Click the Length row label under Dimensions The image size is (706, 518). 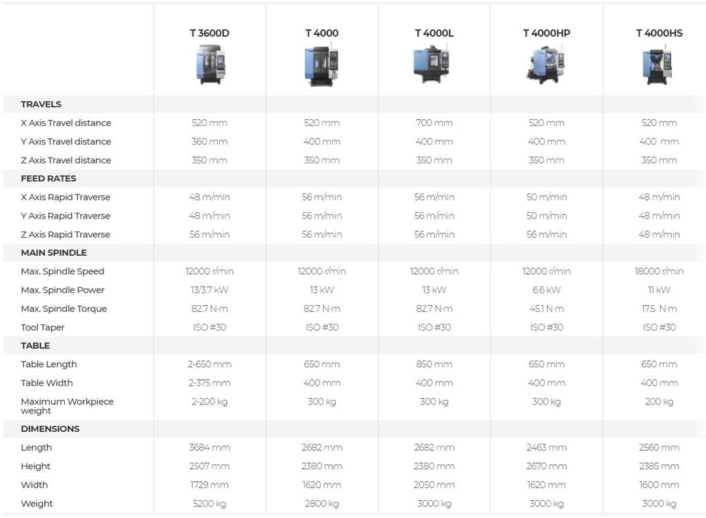pyautogui.click(x=37, y=448)
